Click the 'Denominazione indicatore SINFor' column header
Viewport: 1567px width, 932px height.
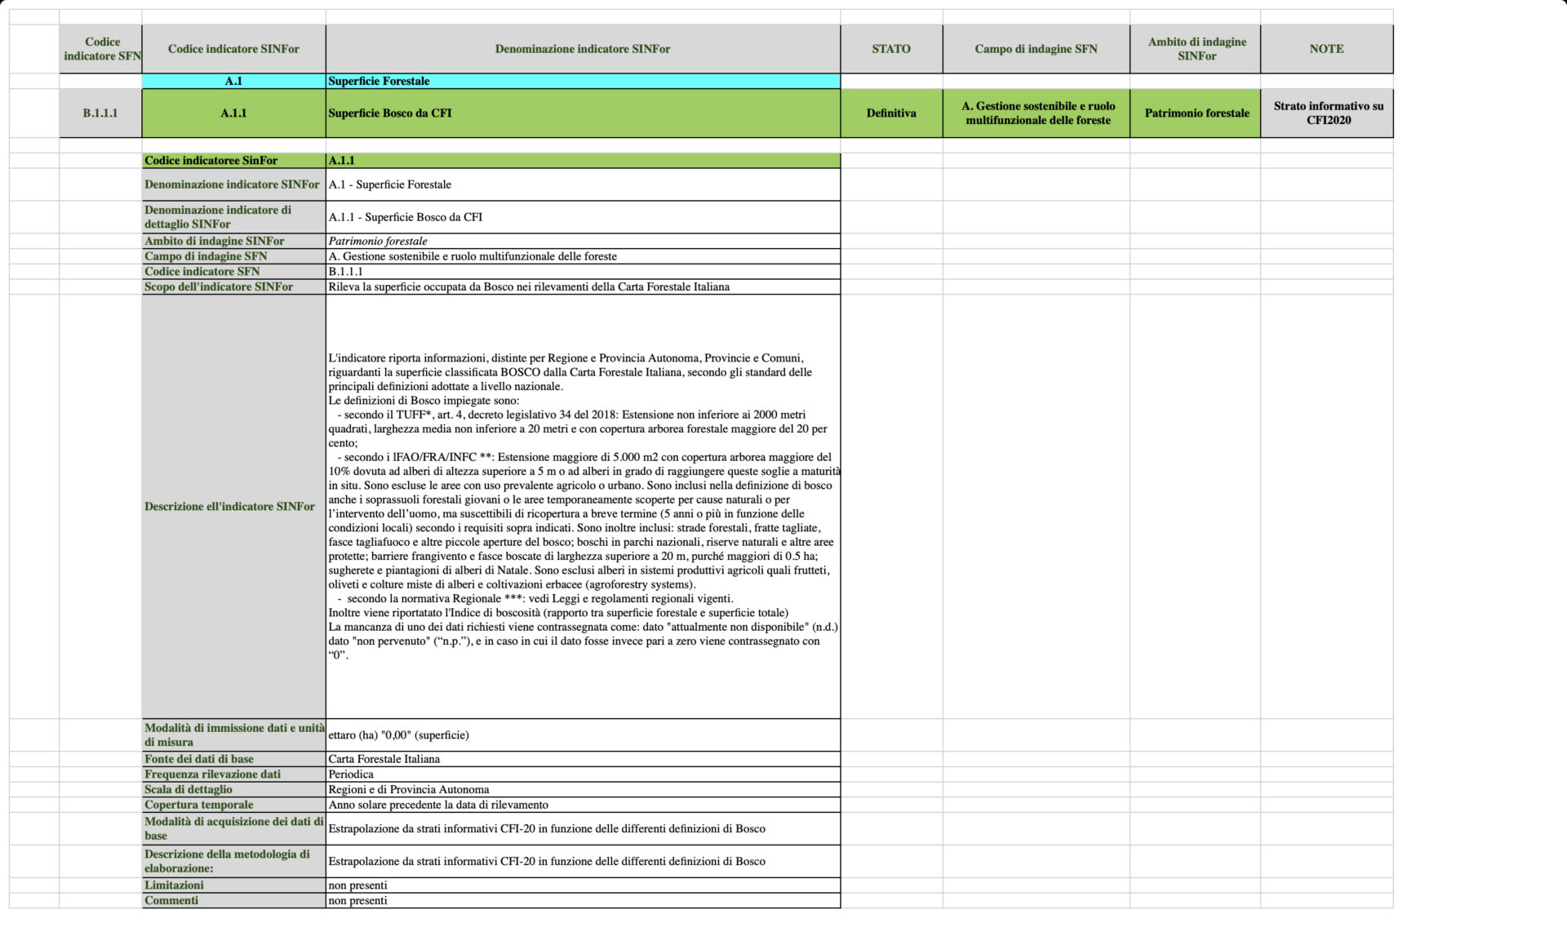point(583,49)
